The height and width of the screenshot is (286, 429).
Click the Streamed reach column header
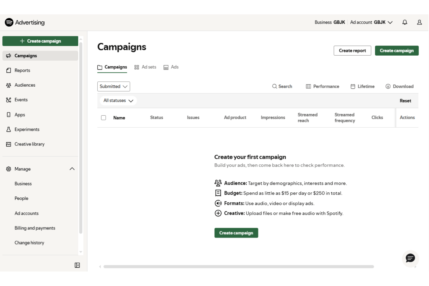[308, 118]
